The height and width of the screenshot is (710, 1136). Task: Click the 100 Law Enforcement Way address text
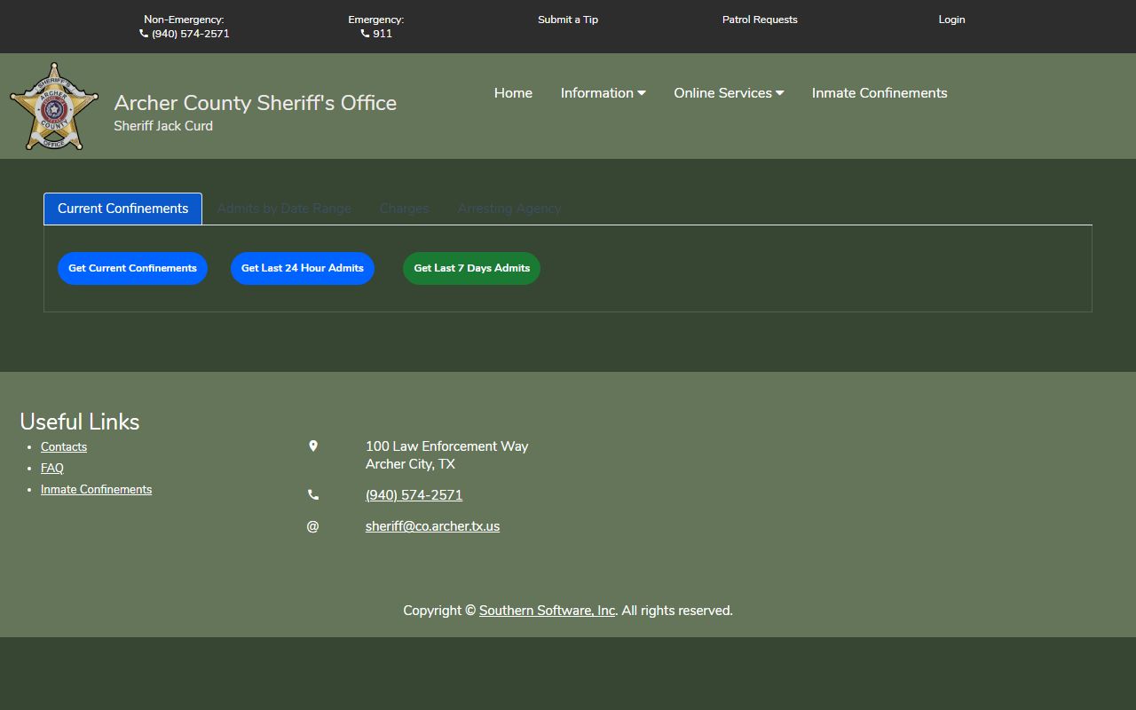tap(447, 446)
